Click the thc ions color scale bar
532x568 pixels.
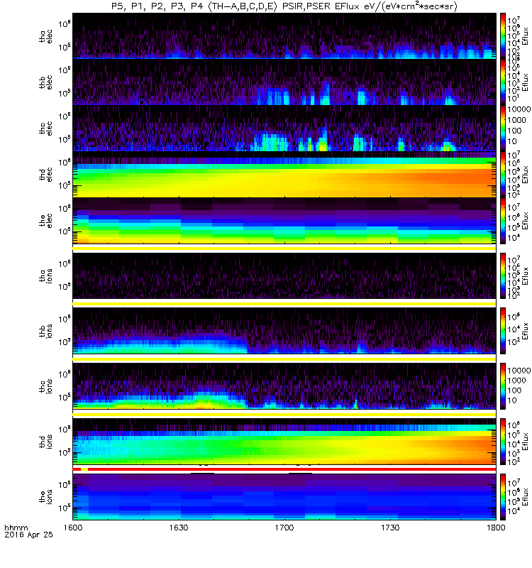pos(503,386)
